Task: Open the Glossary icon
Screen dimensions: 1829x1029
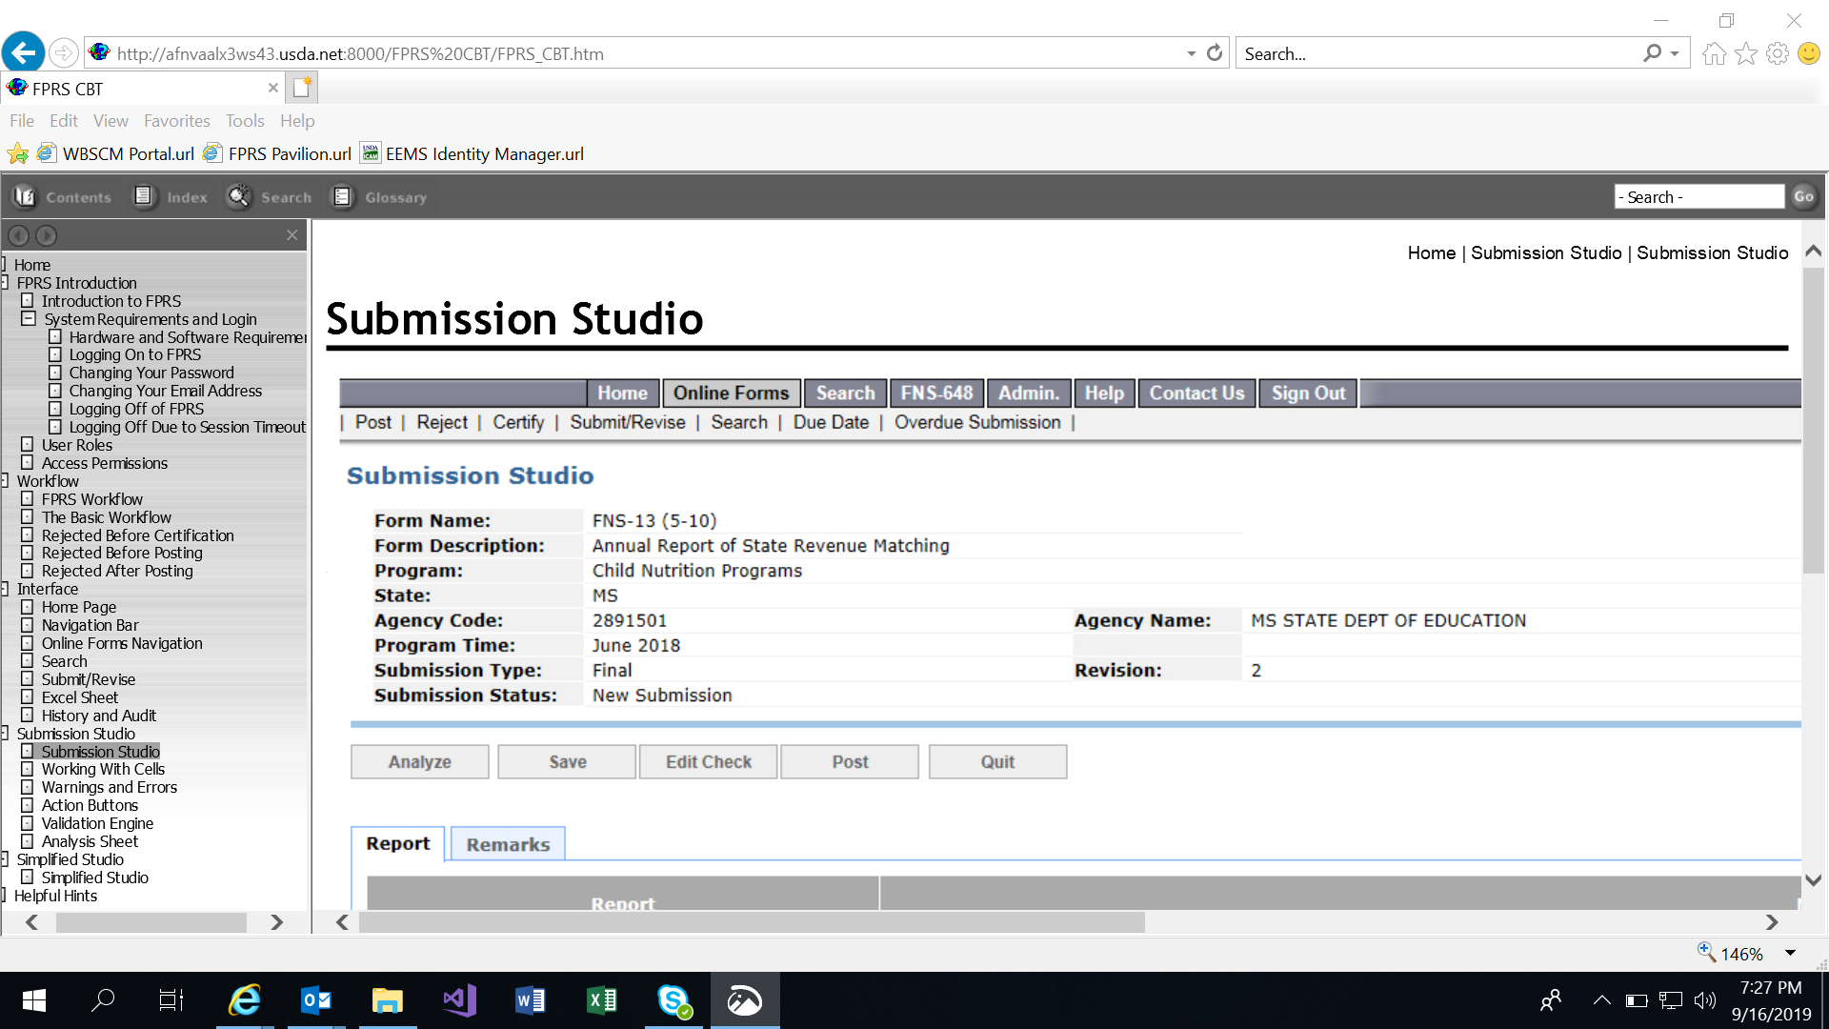Action: click(x=342, y=197)
